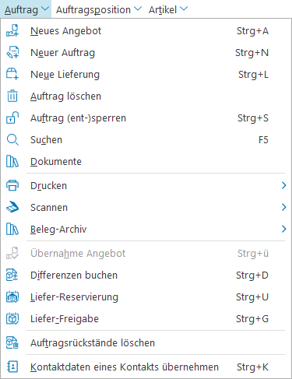The width and height of the screenshot is (292, 379).
Task: Click the trash icon for Auftrag löschen
Action: 12,96
